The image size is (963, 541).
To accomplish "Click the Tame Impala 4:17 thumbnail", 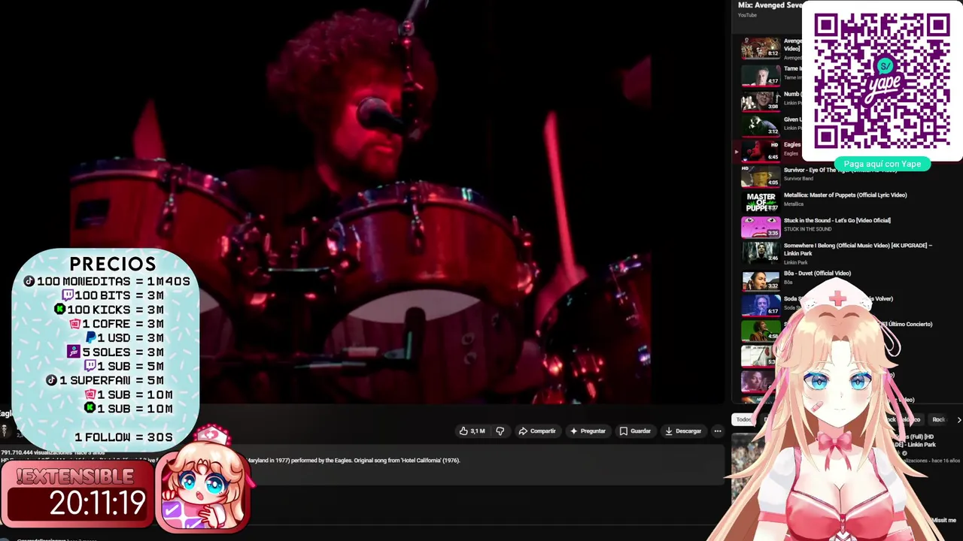I will (x=761, y=75).
